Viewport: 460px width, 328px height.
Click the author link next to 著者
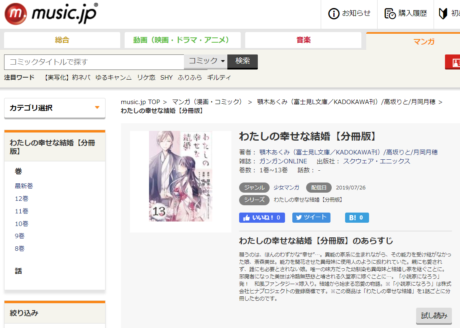point(348,152)
